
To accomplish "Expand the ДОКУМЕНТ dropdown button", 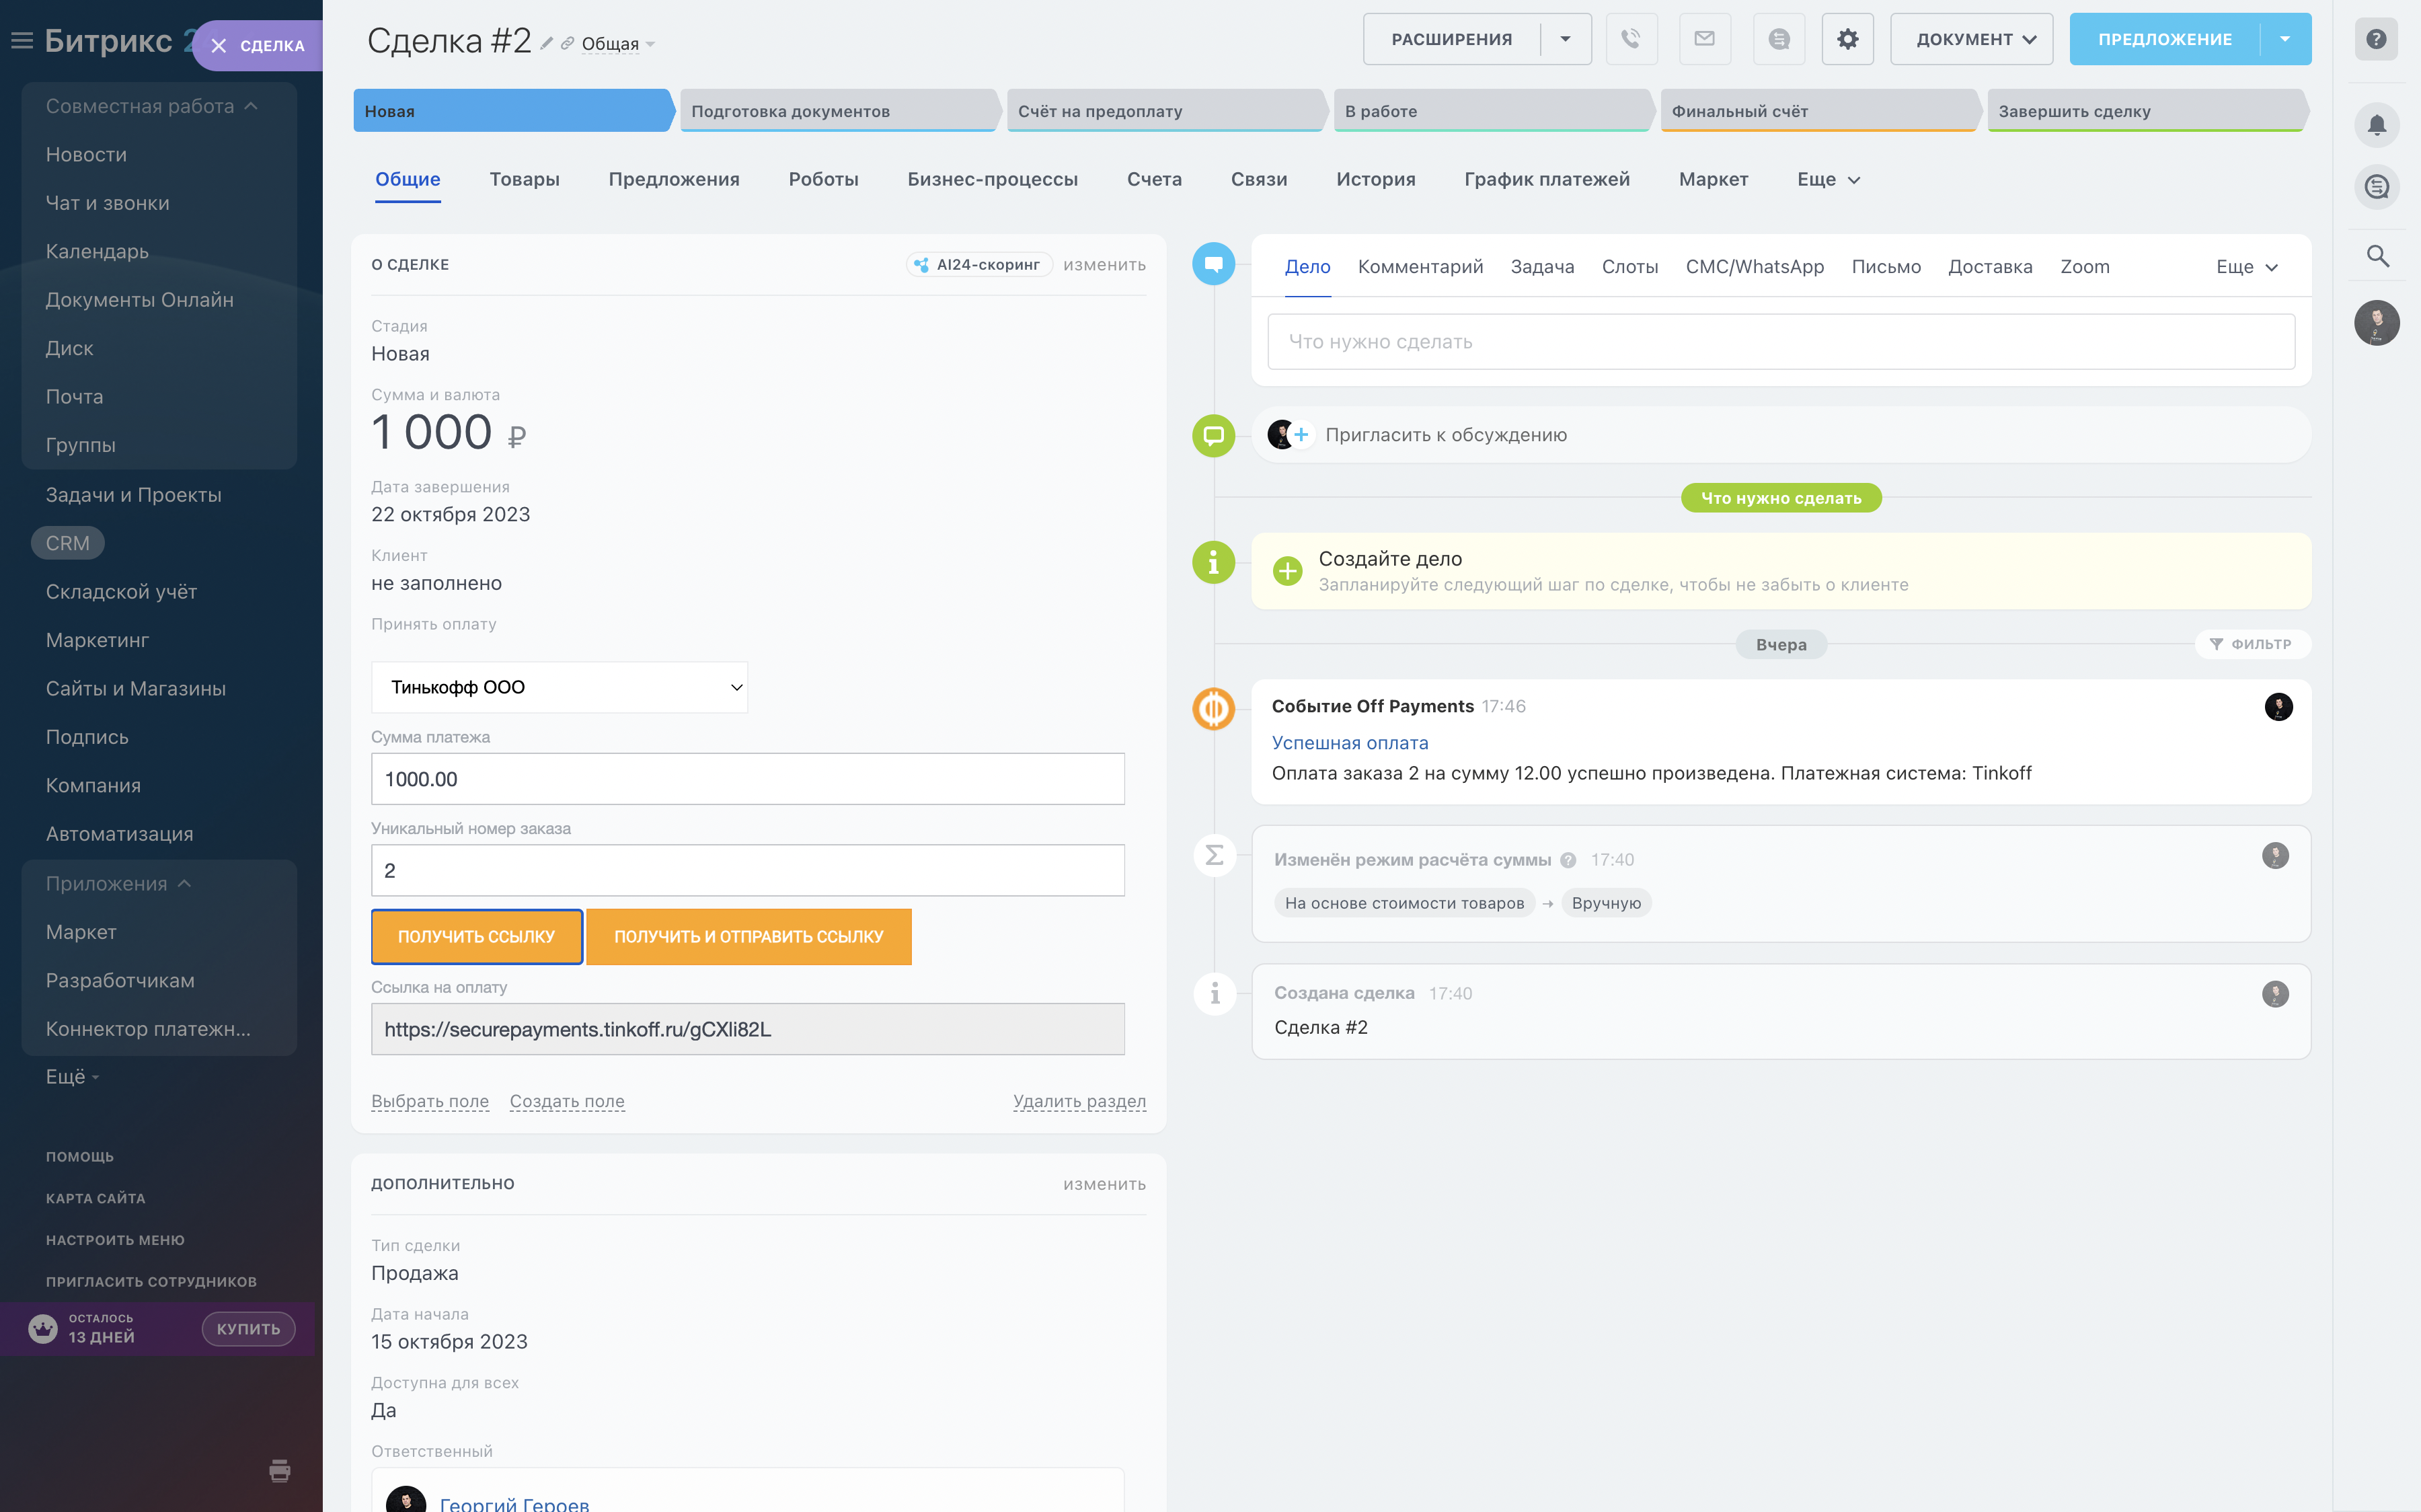I will [x=1971, y=39].
